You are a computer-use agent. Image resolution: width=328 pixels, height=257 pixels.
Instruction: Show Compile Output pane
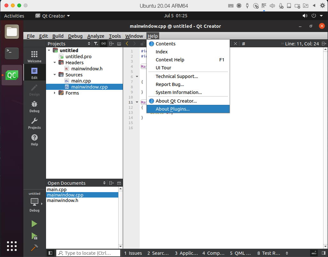click(x=213, y=253)
